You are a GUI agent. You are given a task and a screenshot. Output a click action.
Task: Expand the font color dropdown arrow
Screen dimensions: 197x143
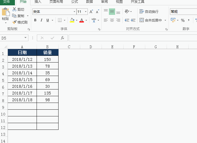point(86,20)
